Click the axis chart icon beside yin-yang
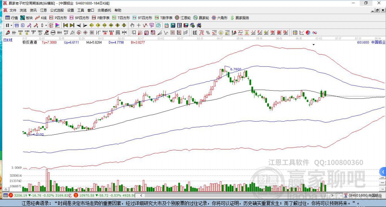Viewport: 386px width, 207px height. pyautogui.click(x=302, y=33)
